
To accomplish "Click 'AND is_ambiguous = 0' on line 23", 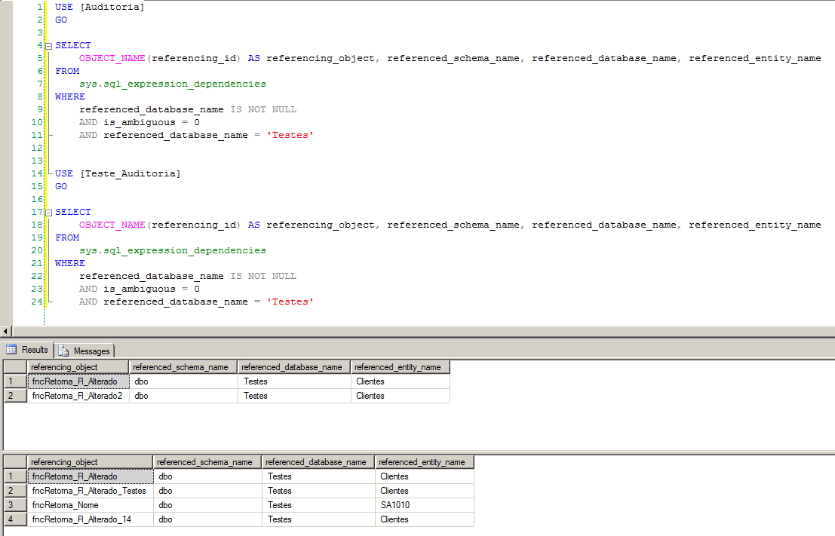I will click(140, 289).
